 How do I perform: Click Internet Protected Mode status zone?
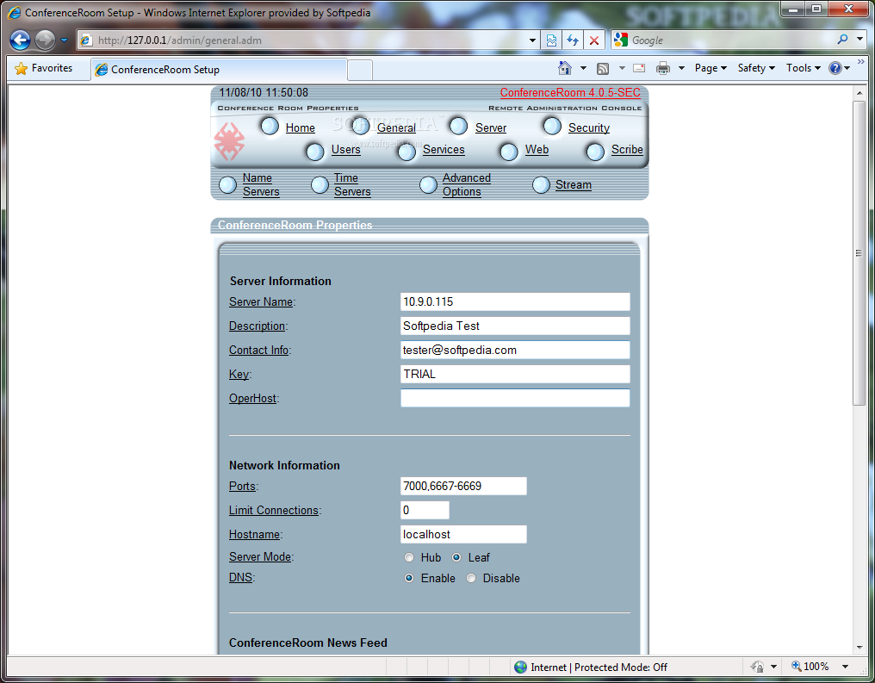pyautogui.click(x=591, y=667)
